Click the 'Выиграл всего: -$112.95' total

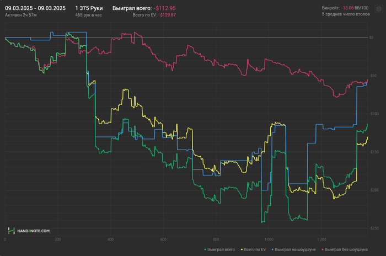[144, 8]
